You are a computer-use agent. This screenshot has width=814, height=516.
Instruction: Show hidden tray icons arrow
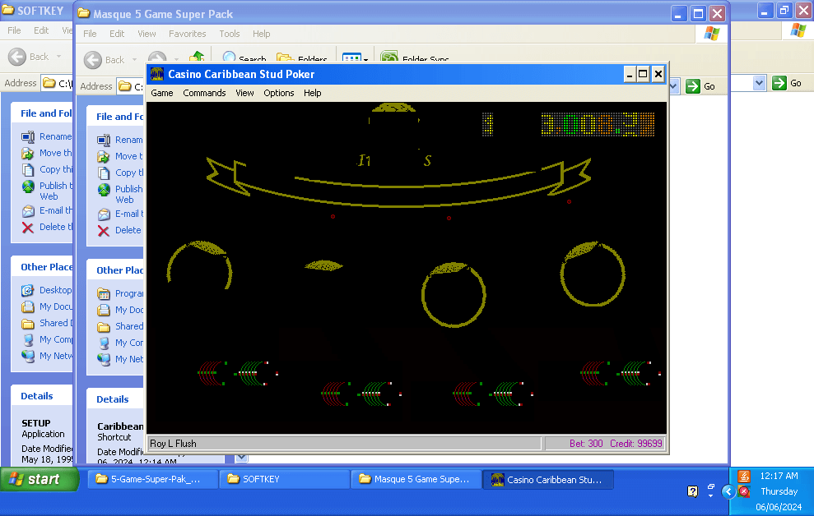click(728, 491)
